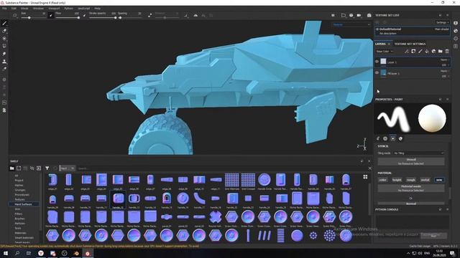
Task: Take a viewport screenshot with camera icon
Action: [369, 15]
